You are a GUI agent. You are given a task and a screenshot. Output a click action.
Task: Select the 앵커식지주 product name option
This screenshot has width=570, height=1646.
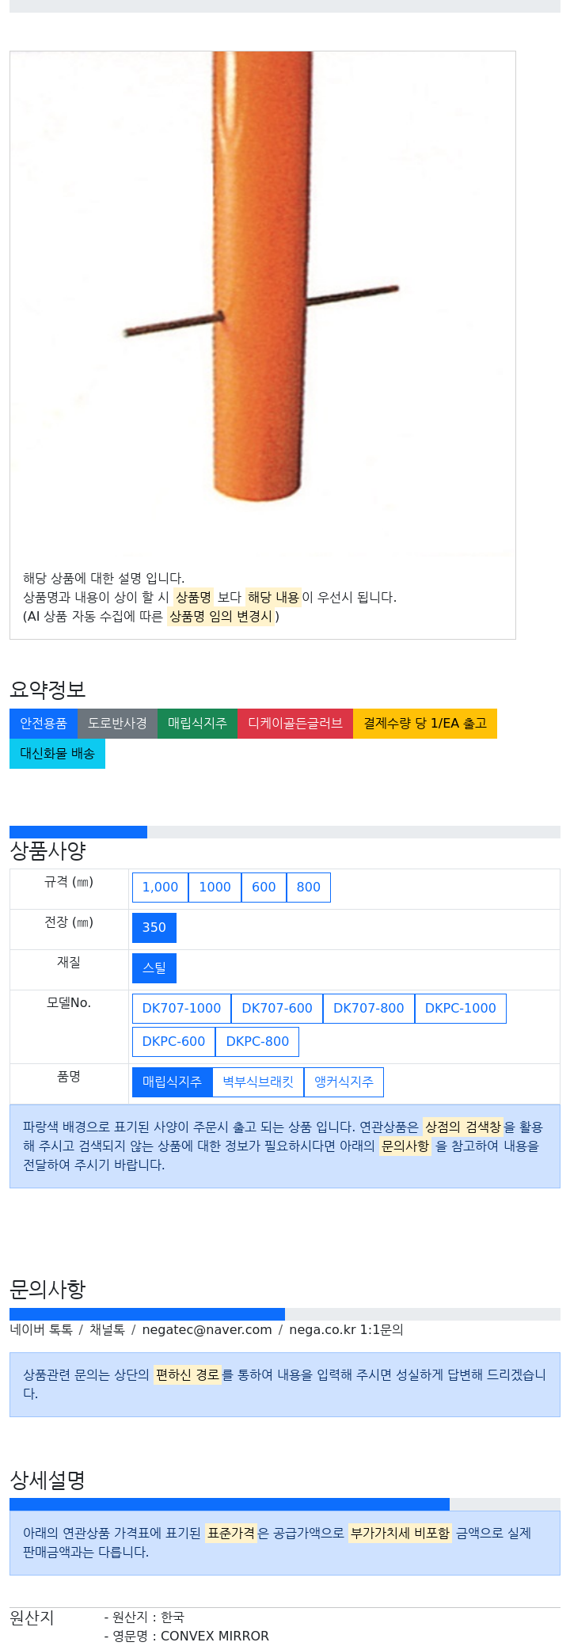tap(344, 1082)
